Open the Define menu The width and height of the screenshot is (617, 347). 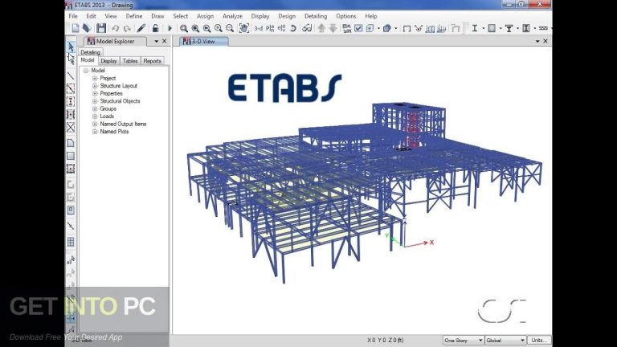tap(133, 16)
